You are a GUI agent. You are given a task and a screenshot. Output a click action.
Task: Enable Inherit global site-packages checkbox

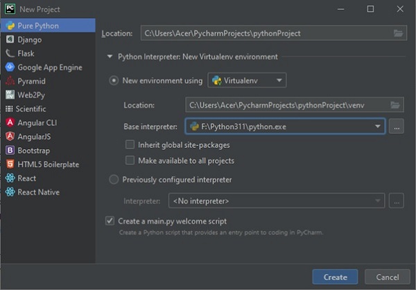(x=130, y=145)
